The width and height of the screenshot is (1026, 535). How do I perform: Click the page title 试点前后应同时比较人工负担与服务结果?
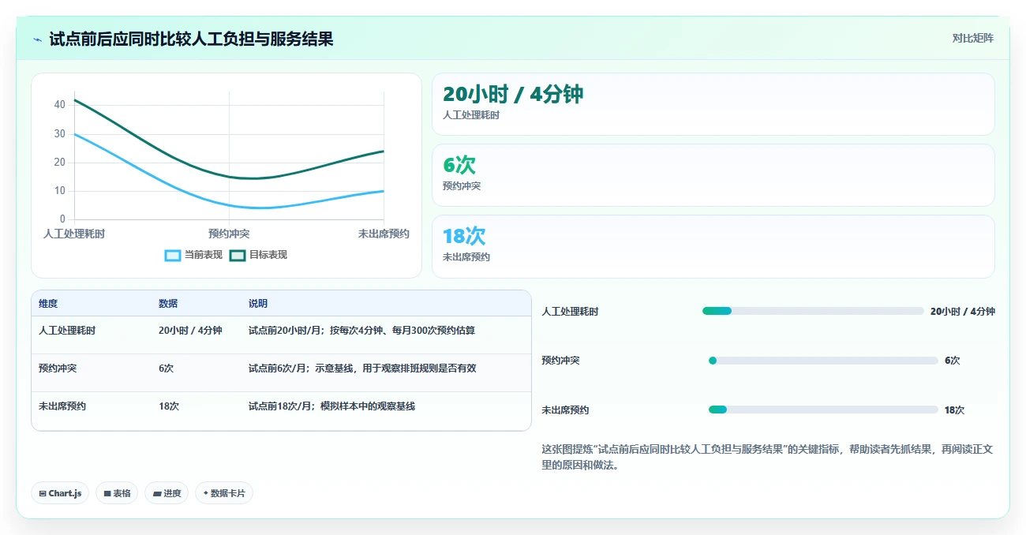(192, 39)
